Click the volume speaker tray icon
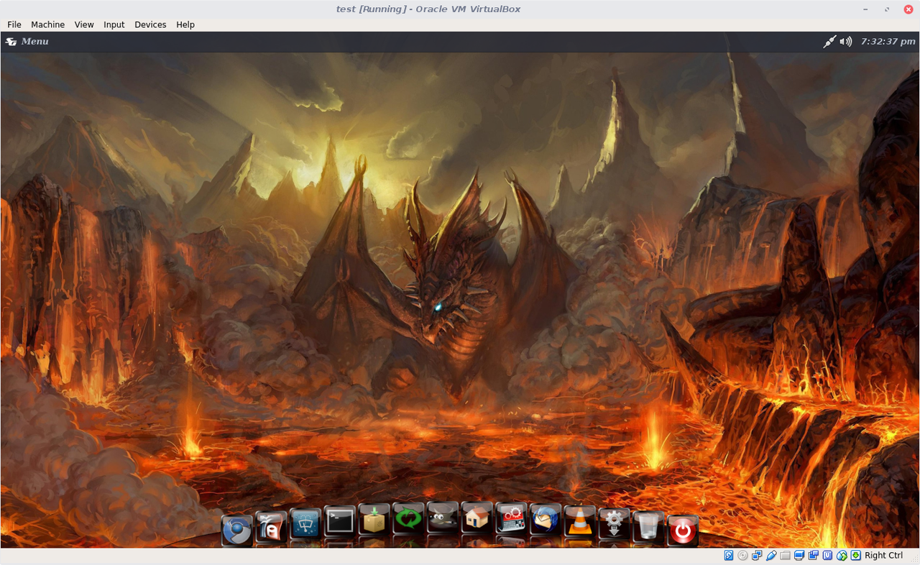The width and height of the screenshot is (920, 565). tap(846, 42)
